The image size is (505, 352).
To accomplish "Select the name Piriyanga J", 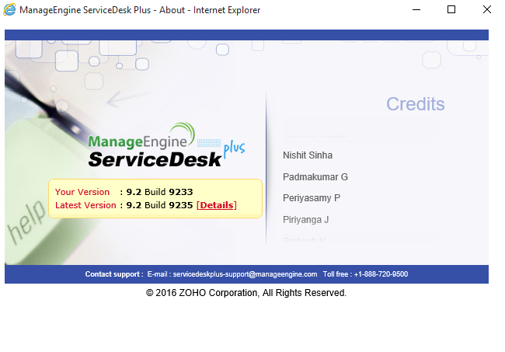I will [x=305, y=220].
